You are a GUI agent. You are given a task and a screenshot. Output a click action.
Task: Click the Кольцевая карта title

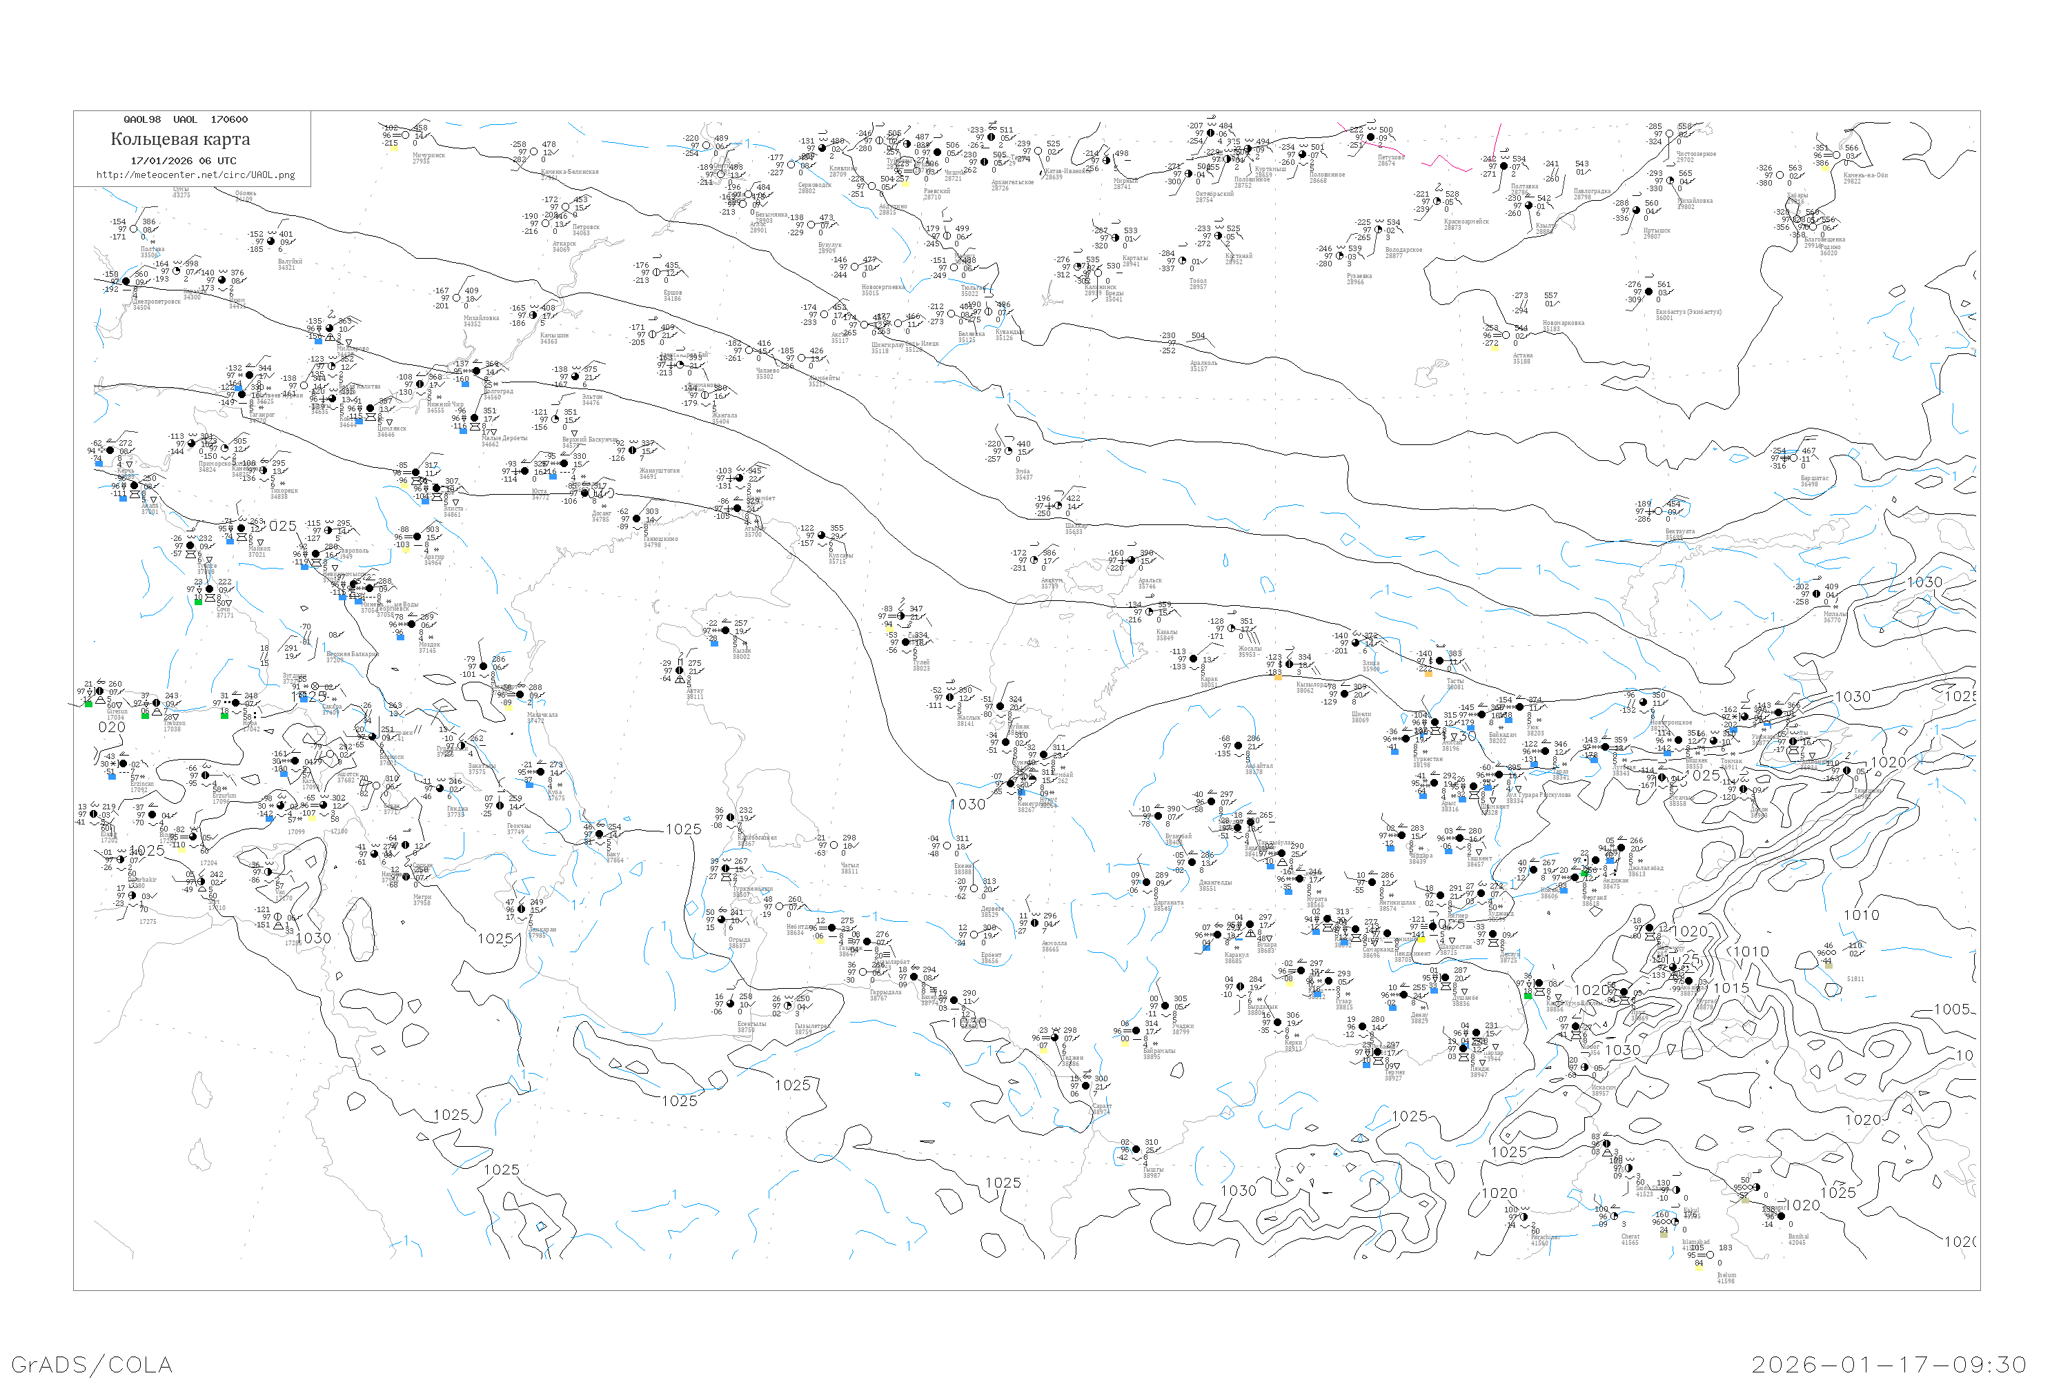tap(180, 139)
